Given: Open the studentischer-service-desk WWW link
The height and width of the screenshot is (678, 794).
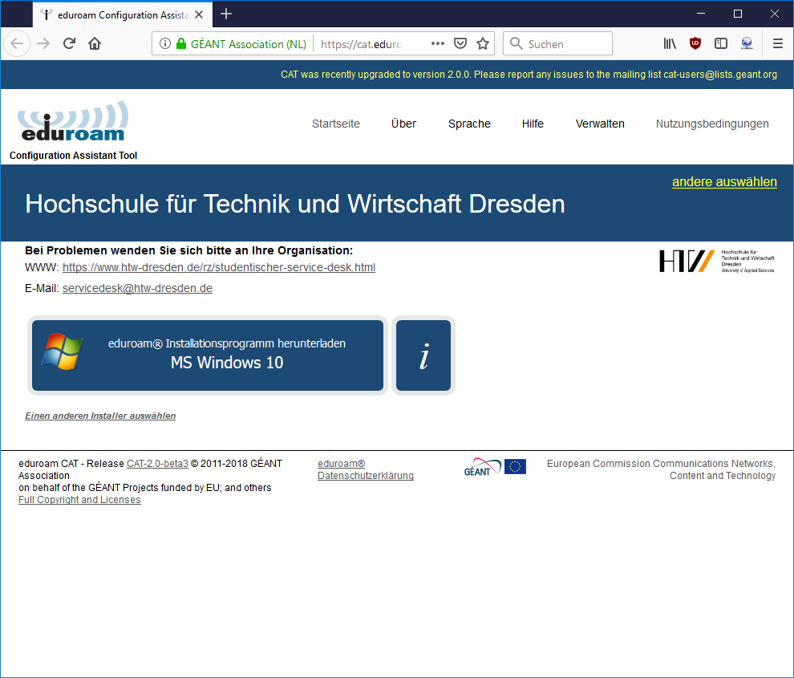Looking at the screenshot, I should coord(219,267).
